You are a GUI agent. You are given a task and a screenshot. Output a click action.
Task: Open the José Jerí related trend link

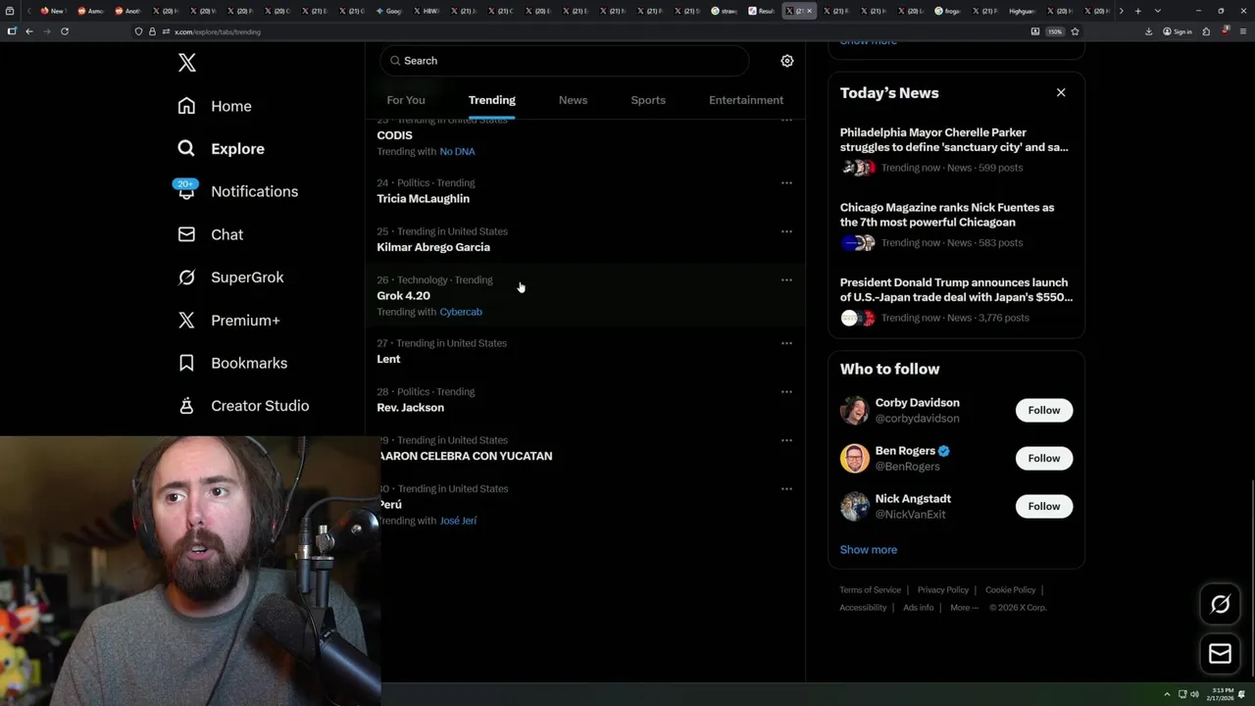pyautogui.click(x=458, y=521)
